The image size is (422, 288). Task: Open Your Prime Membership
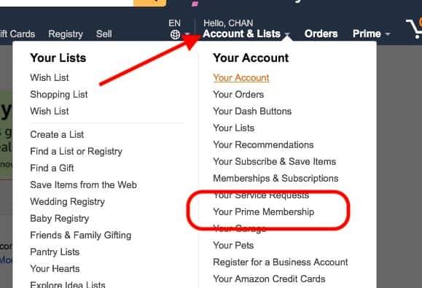(264, 212)
